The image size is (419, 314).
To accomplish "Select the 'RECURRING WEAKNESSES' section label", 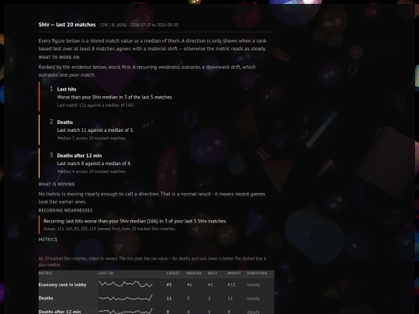I will coord(65,210).
